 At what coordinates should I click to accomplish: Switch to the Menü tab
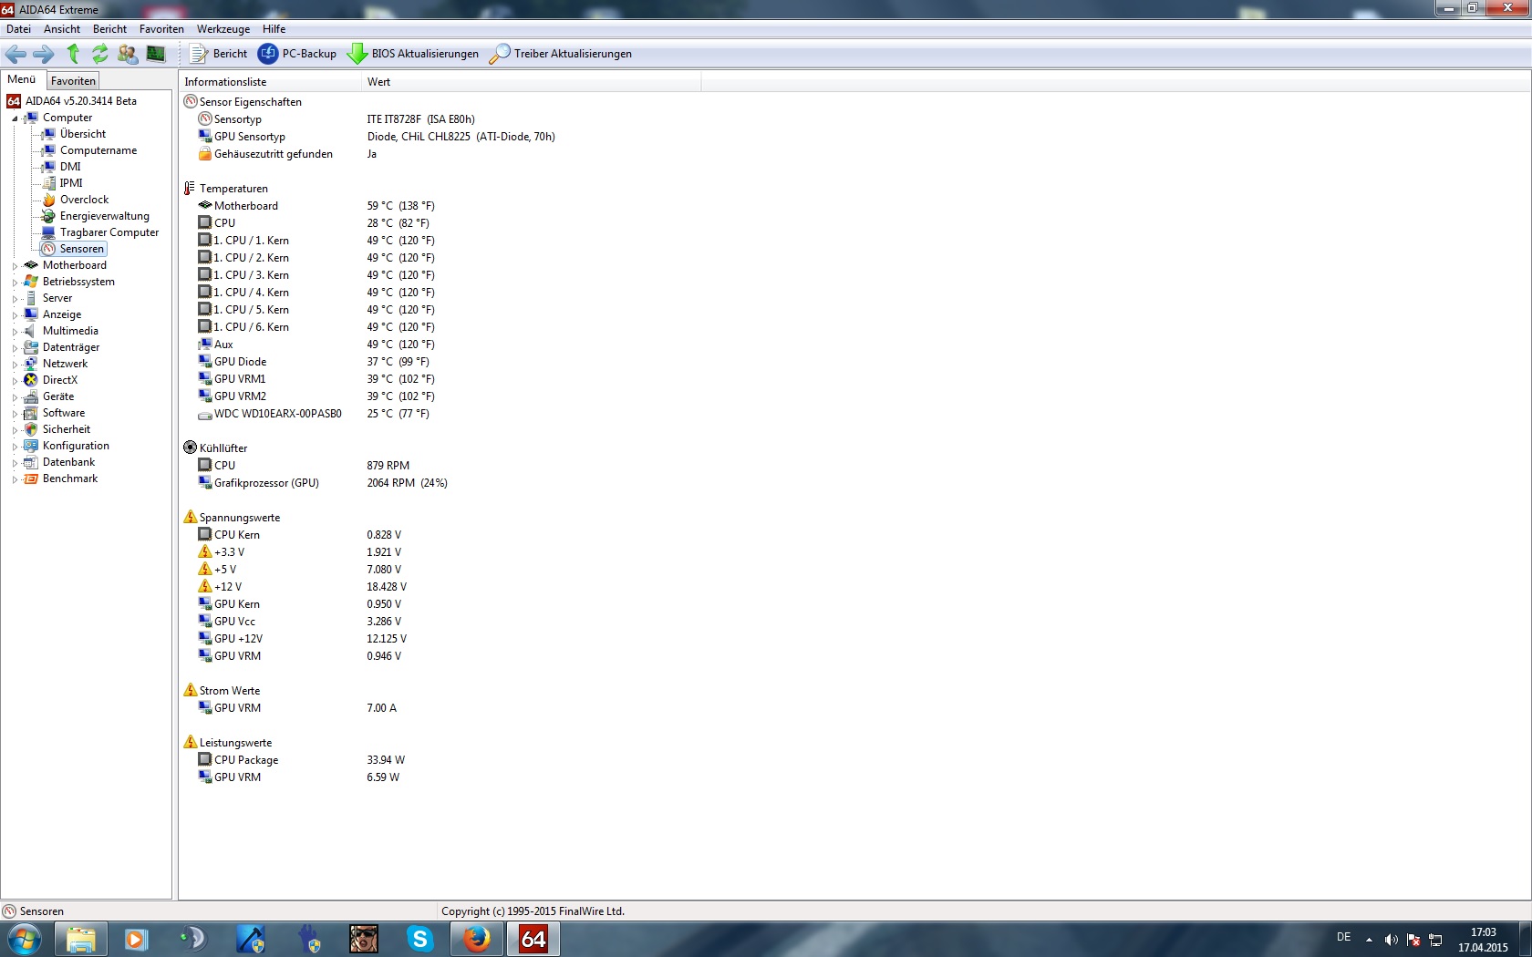22,80
